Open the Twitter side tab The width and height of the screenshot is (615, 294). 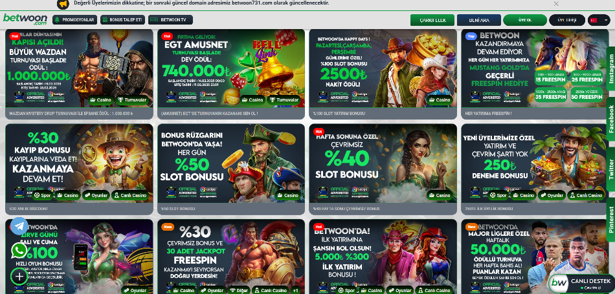[x=610, y=169]
